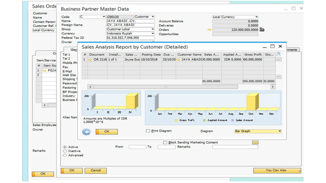The width and height of the screenshot is (326, 183).
Task: Select the Active radio button
Action: pos(65,147)
